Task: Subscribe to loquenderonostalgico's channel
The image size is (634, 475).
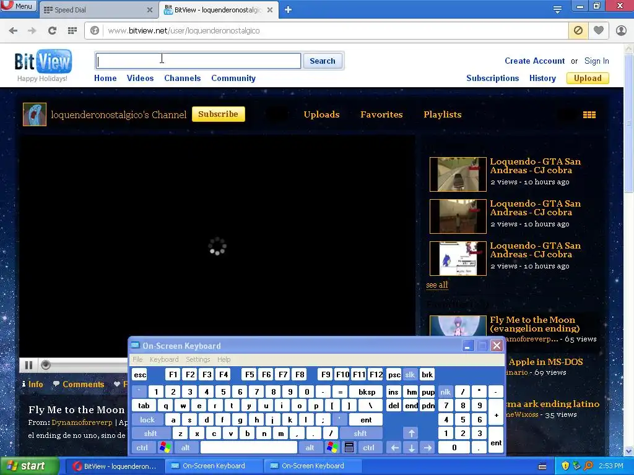Action: click(219, 114)
